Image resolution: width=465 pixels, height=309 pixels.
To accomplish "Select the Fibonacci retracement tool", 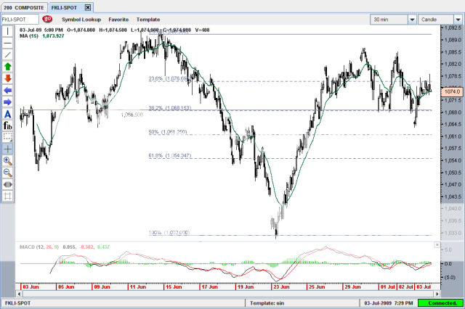I will tap(7, 125).
